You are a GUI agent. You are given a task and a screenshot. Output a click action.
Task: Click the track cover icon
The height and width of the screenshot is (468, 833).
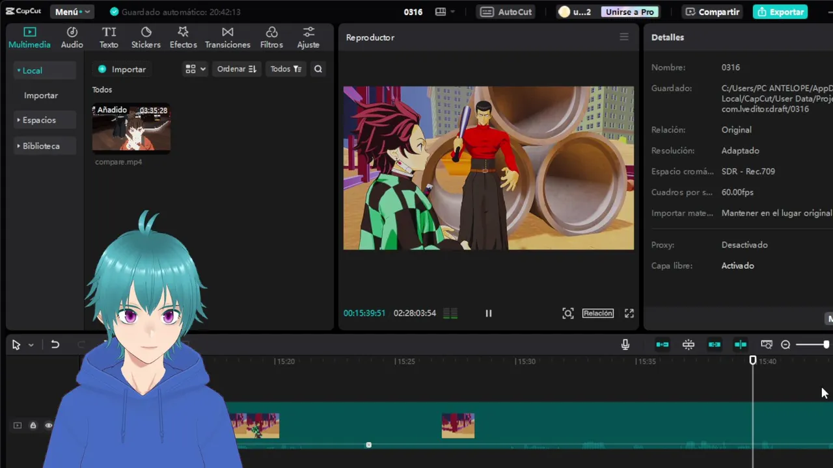pos(18,426)
